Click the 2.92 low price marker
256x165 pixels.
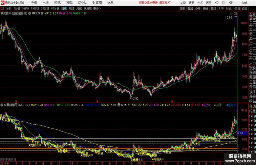pos(136,99)
